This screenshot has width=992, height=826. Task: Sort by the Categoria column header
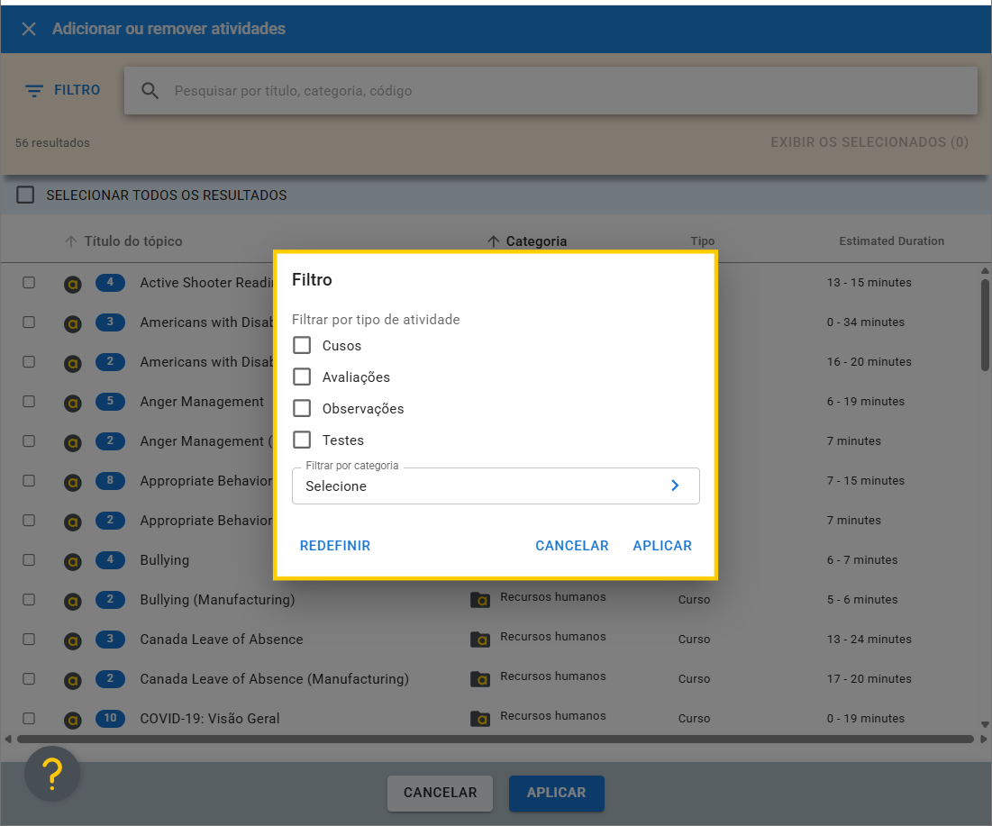tap(536, 241)
